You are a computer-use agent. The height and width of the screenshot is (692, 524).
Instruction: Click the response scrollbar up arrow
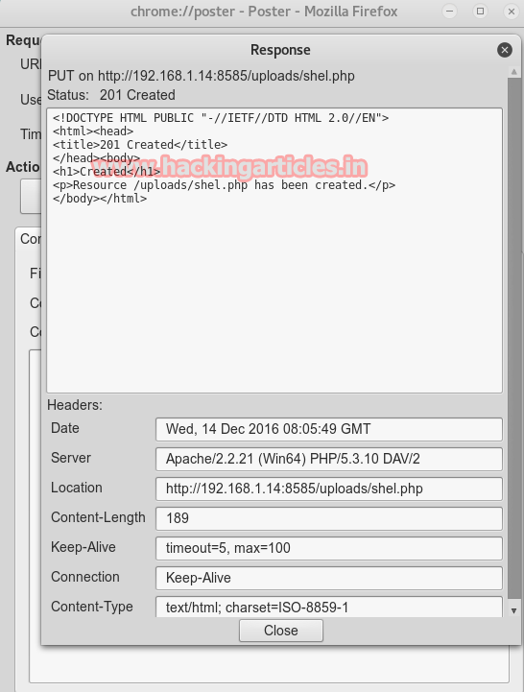pyautogui.click(x=513, y=71)
